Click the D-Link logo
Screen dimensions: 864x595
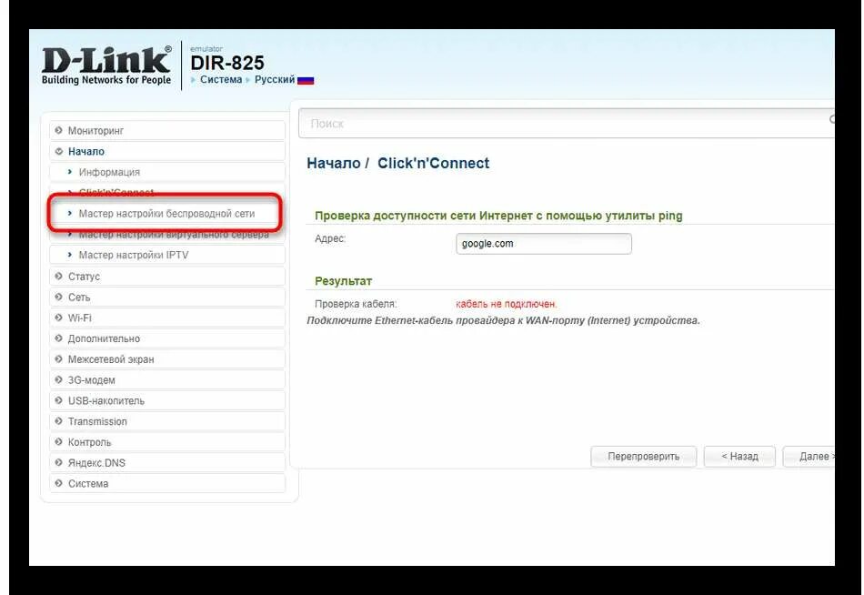tap(106, 66)
